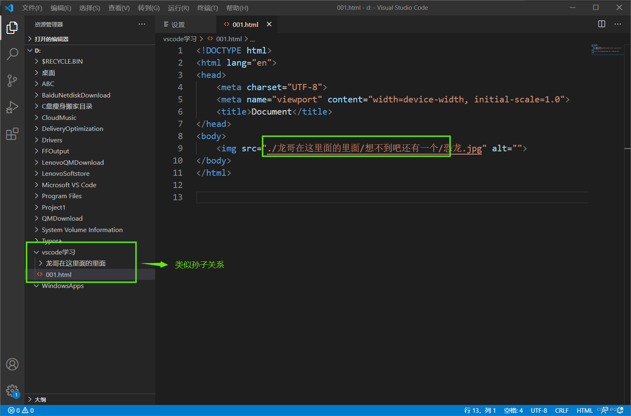Open the Accounts icon in activity bar
631x416 pixels.
[12, 364]
